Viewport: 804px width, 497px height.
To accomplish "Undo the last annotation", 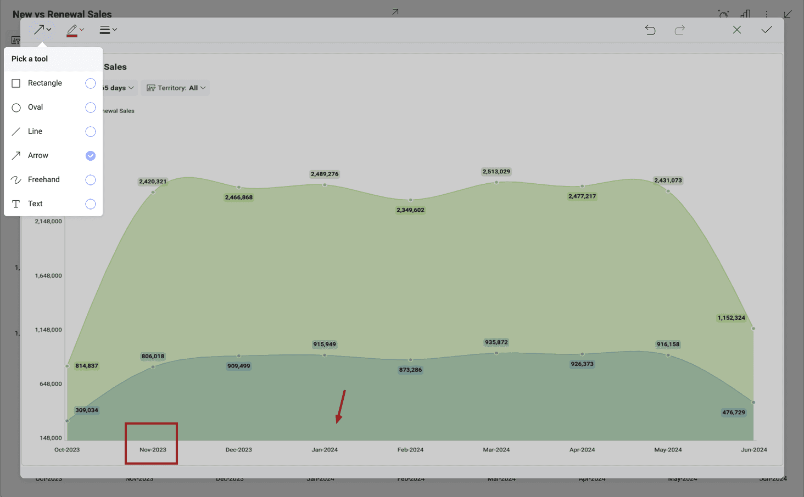I will pos(650,30).
